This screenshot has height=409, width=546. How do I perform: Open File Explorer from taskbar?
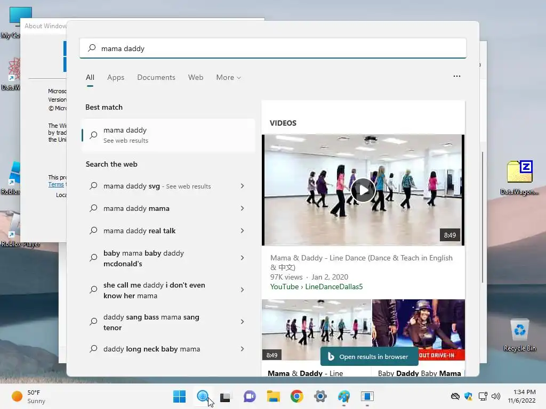click(x=273, y=396)
